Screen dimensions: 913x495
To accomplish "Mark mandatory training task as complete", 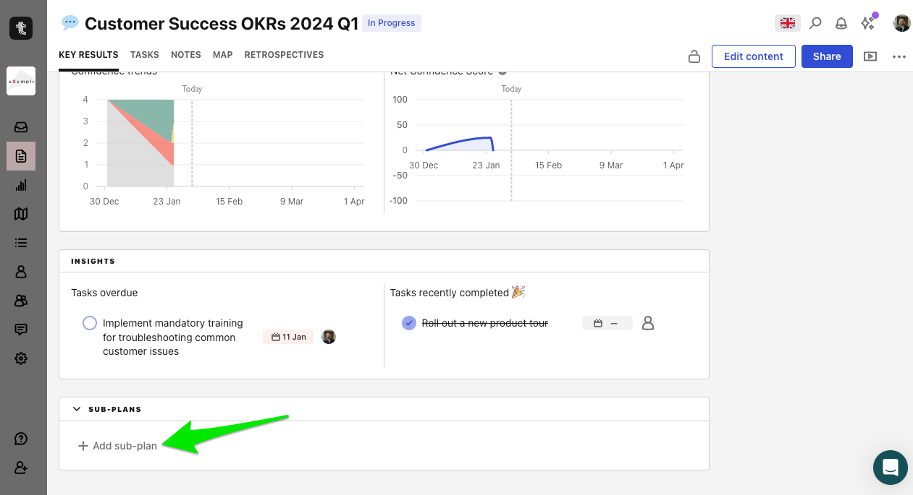I will [x=90, y=323].
